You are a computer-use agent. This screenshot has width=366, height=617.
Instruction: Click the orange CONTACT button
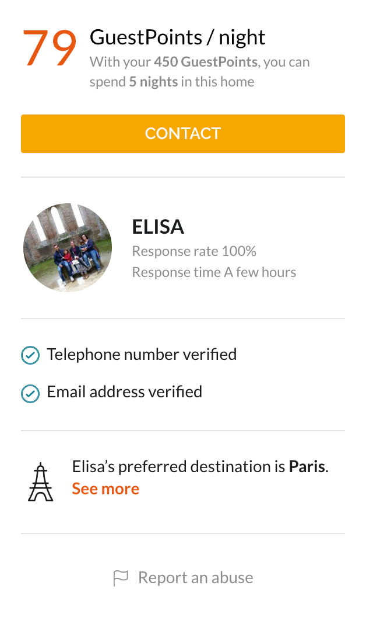pyautogui.click(x=182, y=134)
